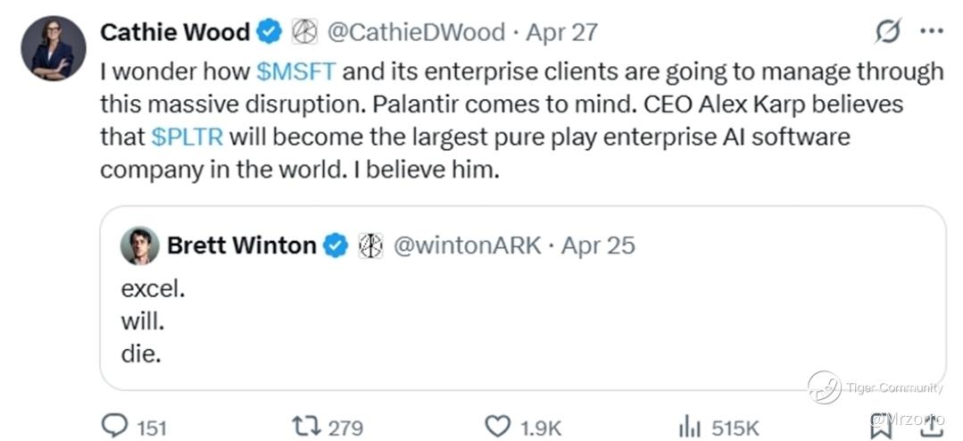This screenshot has height=441, width=963.
Task: Open the three-dot more options menu
Action: pyautogui.click(x=931, y=32)
